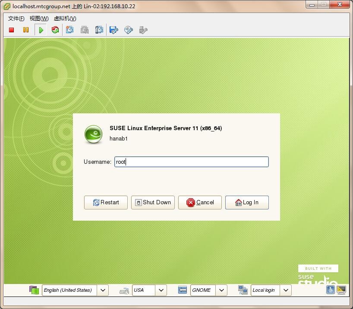
Task: Click the session type icon
Action: pos(183,290)
